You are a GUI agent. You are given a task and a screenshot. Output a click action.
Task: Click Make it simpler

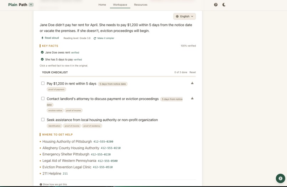tap(104, 38)
